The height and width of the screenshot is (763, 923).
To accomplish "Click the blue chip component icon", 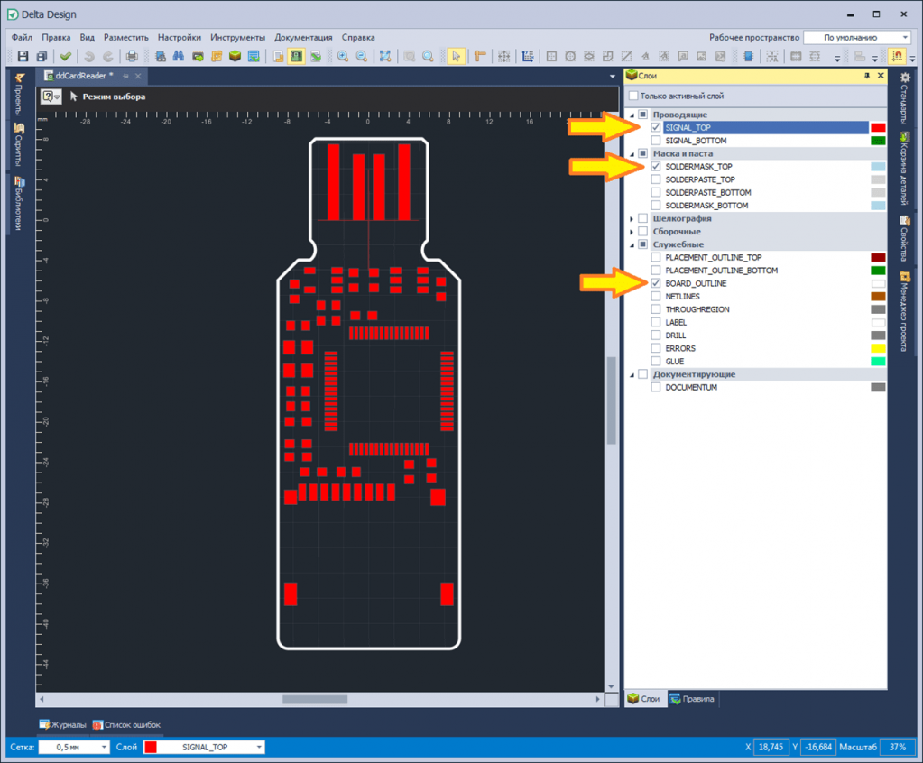I will [748, 57].
